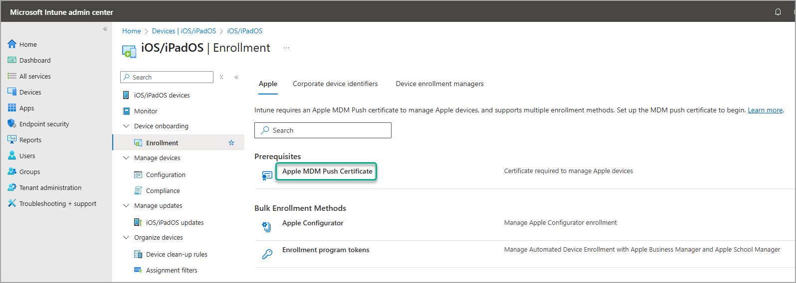Click the Tenant administration gear icon
Image resolution: width=796 pixels, height=283 pixels.
12,188
